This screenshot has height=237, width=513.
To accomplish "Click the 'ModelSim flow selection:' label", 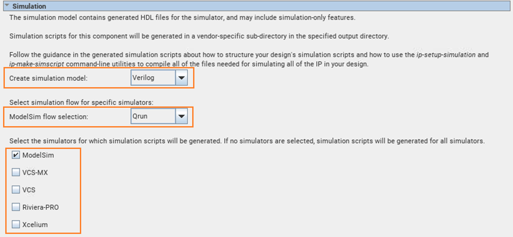I will pyautogui.click(x=49, y=117).
